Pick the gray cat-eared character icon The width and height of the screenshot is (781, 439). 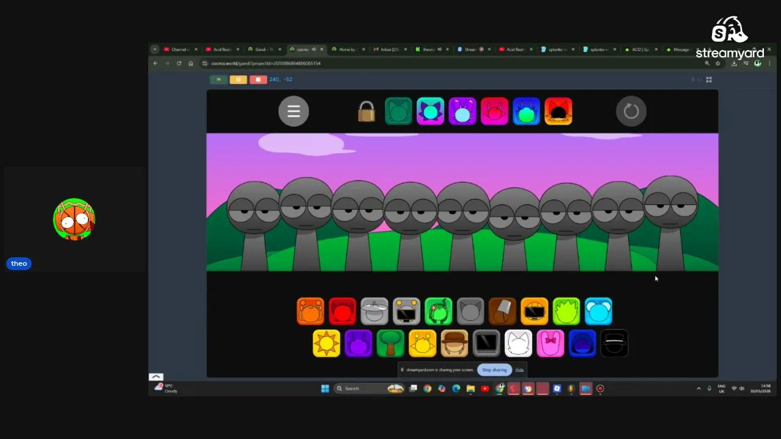[470, 311]
